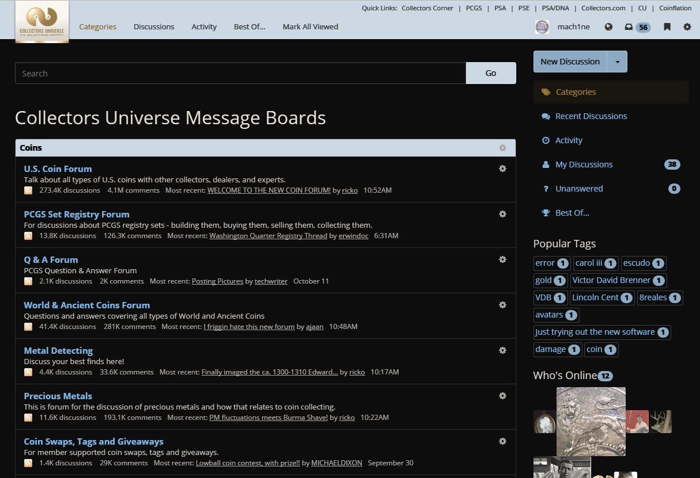Open 'I friggin hate this new forum' thread
The height and width of the screenshot is (478, 700).
click(x=249, y=327)
